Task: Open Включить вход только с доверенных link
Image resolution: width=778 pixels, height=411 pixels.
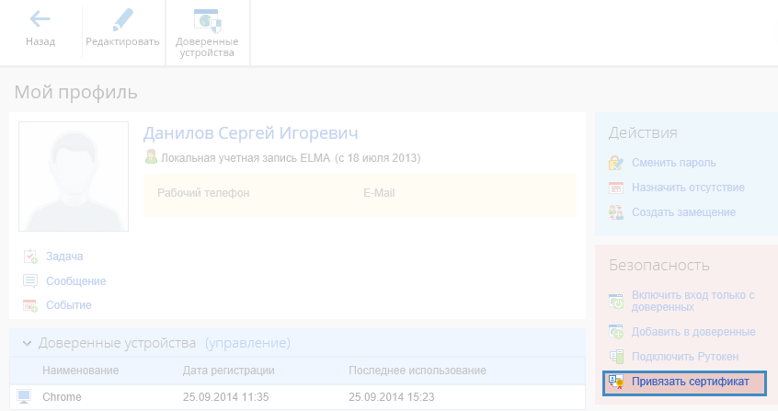Action: [693, 301]
